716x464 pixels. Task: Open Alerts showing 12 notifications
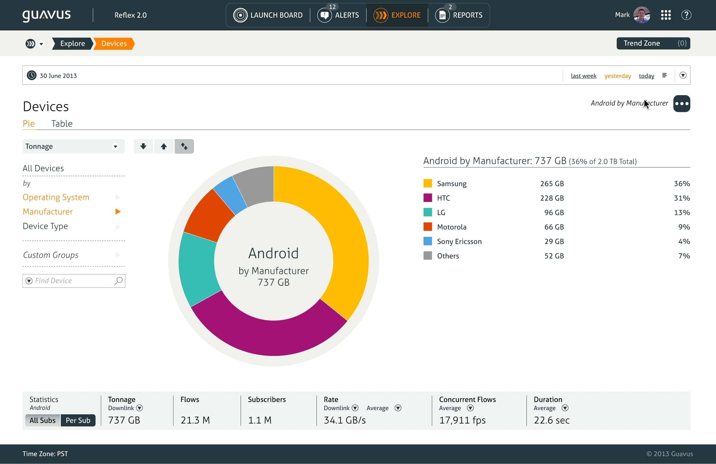click(338, 15)
